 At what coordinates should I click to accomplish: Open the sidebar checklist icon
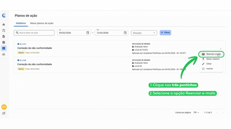[x=4, y=42]
